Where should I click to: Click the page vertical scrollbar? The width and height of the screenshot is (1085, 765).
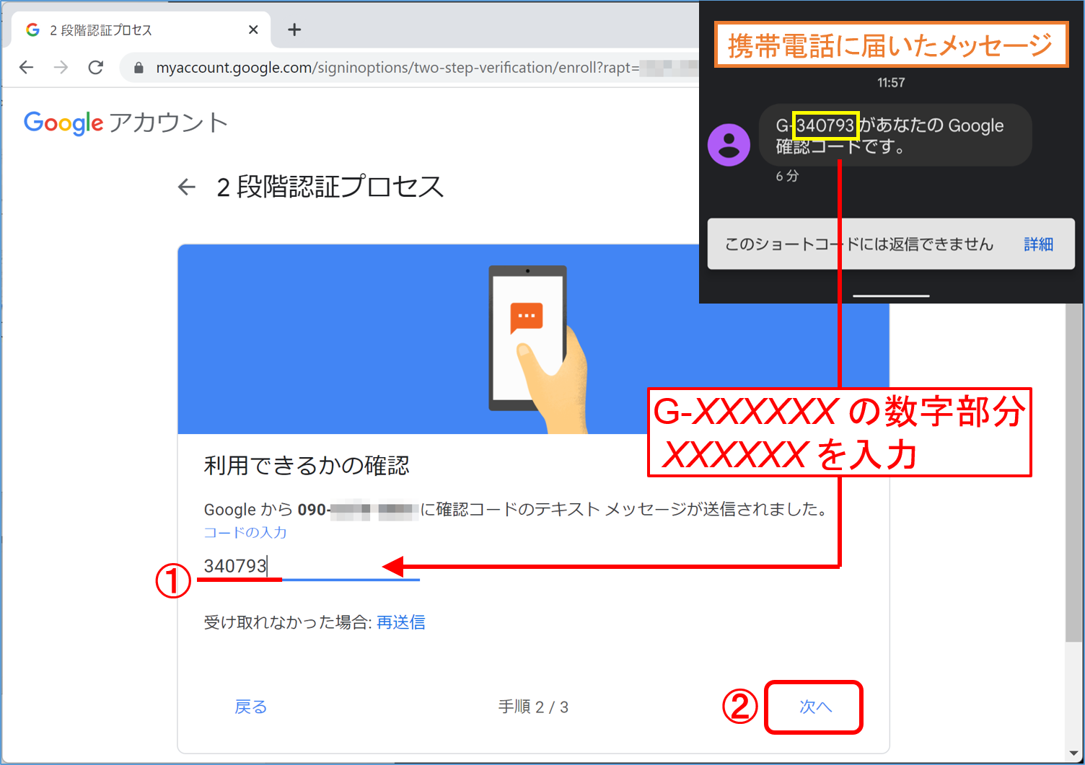coord(1074,472)
